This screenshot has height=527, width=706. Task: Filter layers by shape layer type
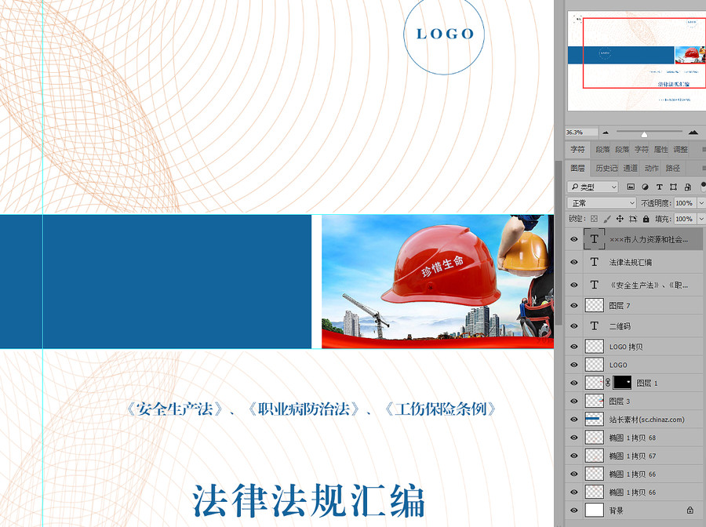pos(674,187)
